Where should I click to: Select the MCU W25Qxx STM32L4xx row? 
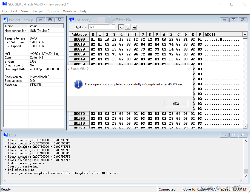34,54
